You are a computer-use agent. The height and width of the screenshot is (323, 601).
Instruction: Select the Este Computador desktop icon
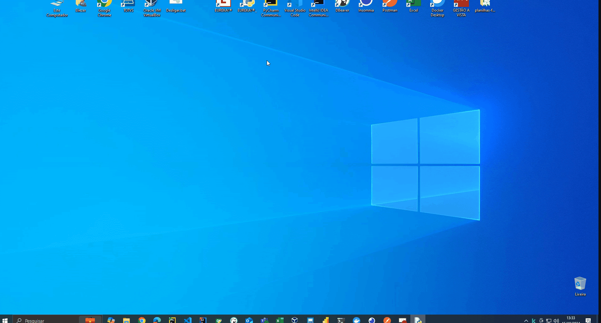57,9
